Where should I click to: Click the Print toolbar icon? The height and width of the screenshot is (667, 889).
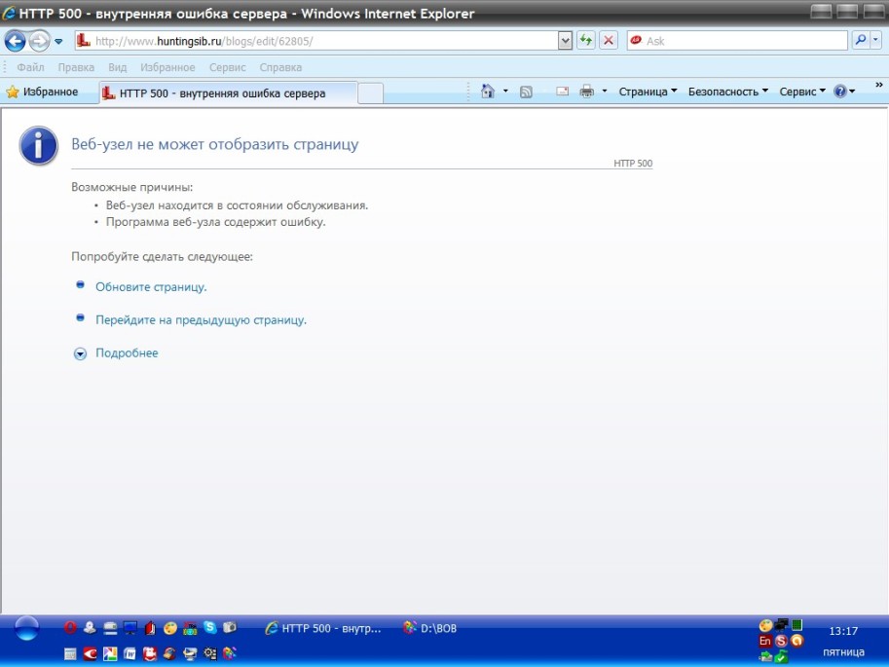coord(586,92)
